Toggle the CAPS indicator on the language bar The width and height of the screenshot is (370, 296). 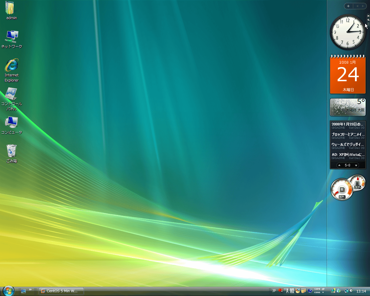pyautogui.click(x=317, y=289)
